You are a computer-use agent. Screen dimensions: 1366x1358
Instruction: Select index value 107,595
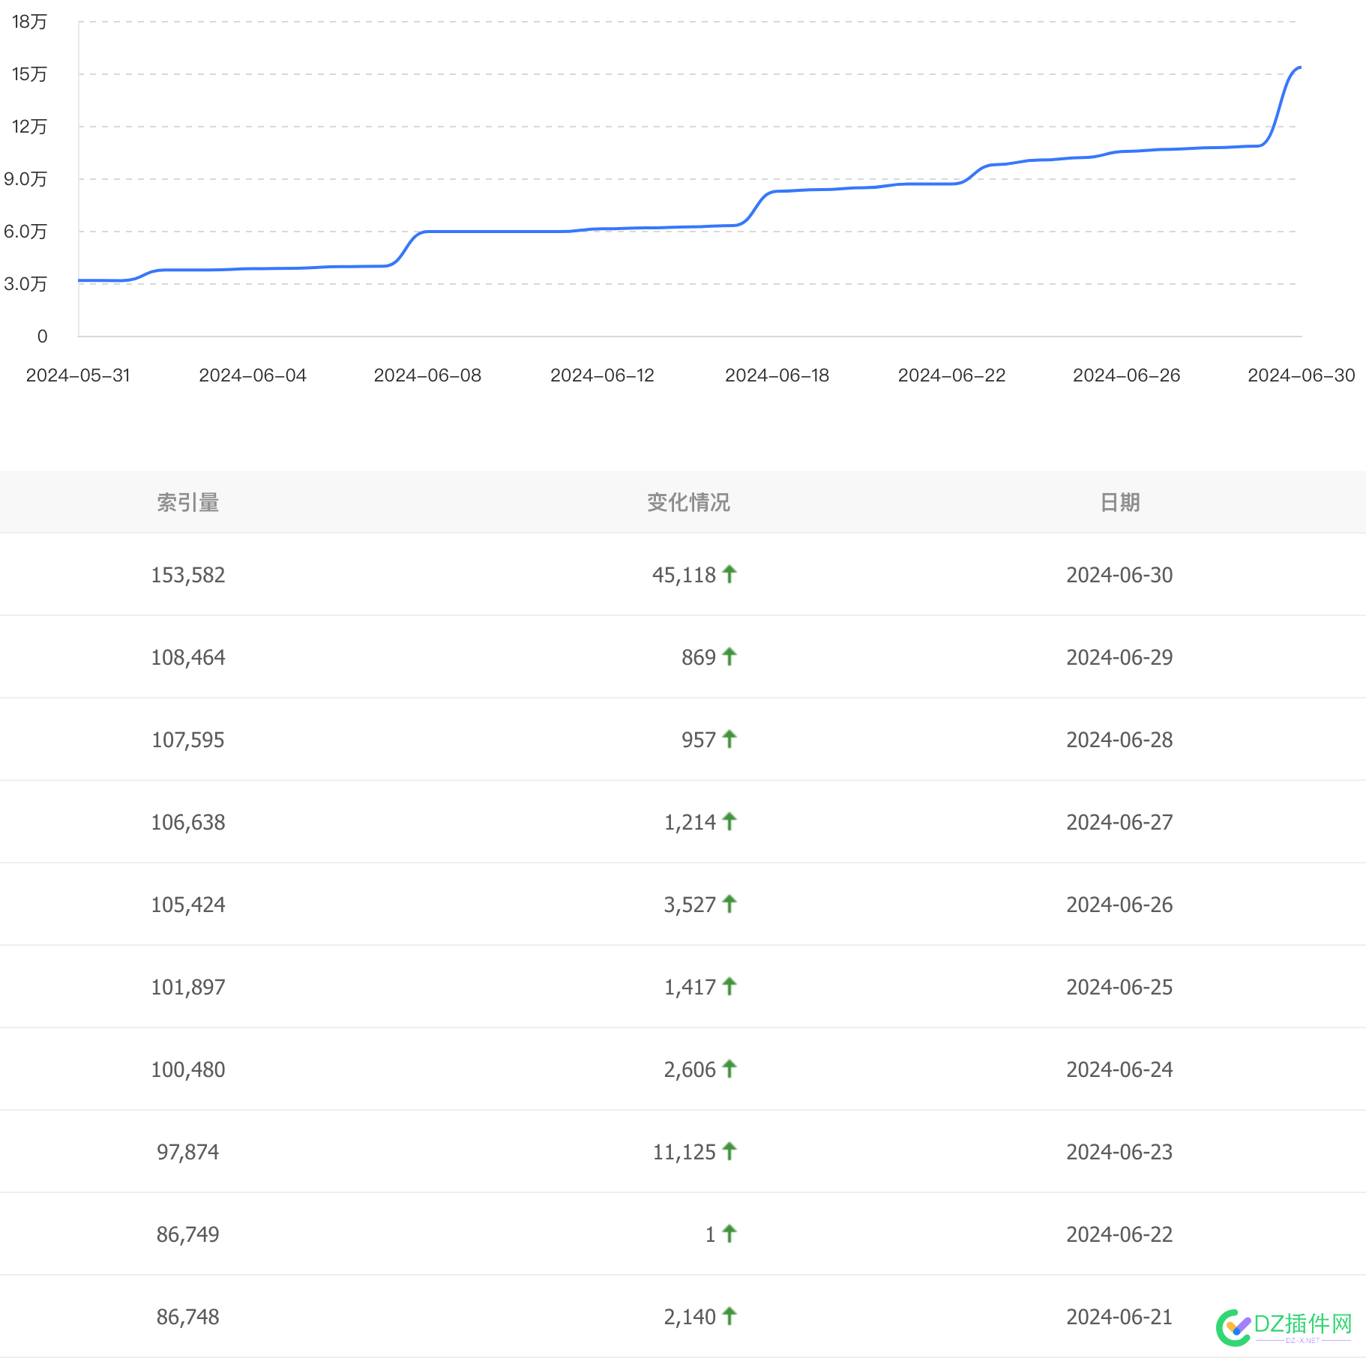coord(188,740)
